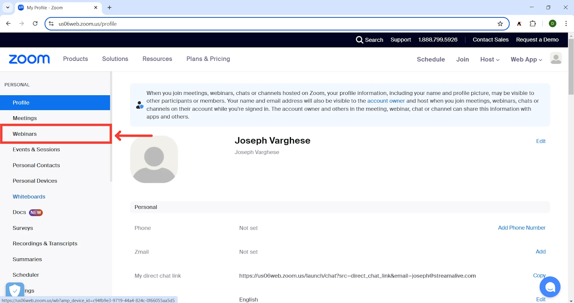574x303 pixels.
Task: Click the colored A extension icon
Action: 519,24
